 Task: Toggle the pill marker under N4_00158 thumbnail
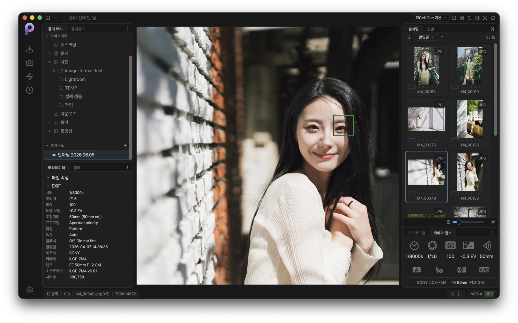(x=455, y=193)
